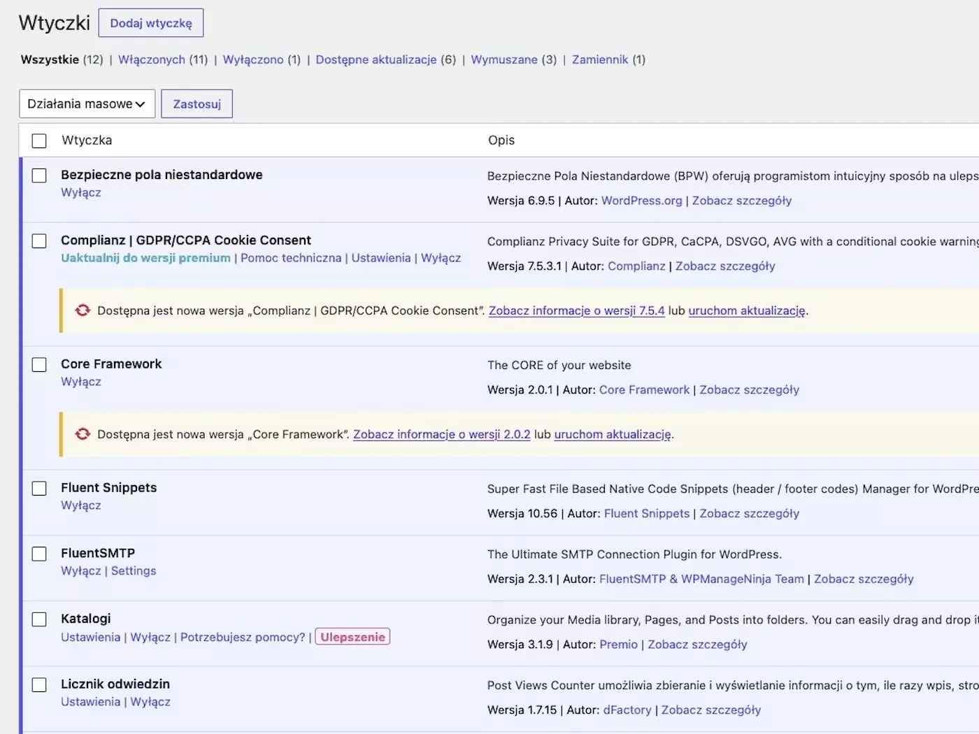
Task: Deactivate Fluent Snippets using its Wyłącz link
Action: [81, 505]
